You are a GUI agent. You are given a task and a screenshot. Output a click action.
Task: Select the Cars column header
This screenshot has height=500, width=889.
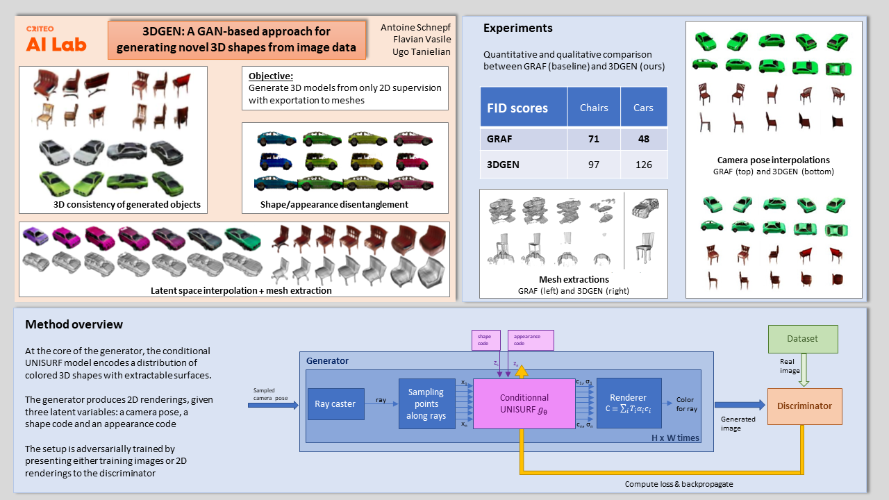[x=643, y=107]
